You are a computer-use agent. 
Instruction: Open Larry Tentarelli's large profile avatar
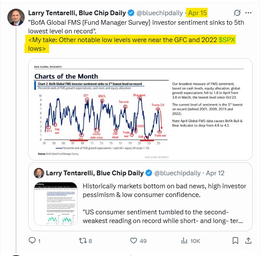(x=16, y=17)
